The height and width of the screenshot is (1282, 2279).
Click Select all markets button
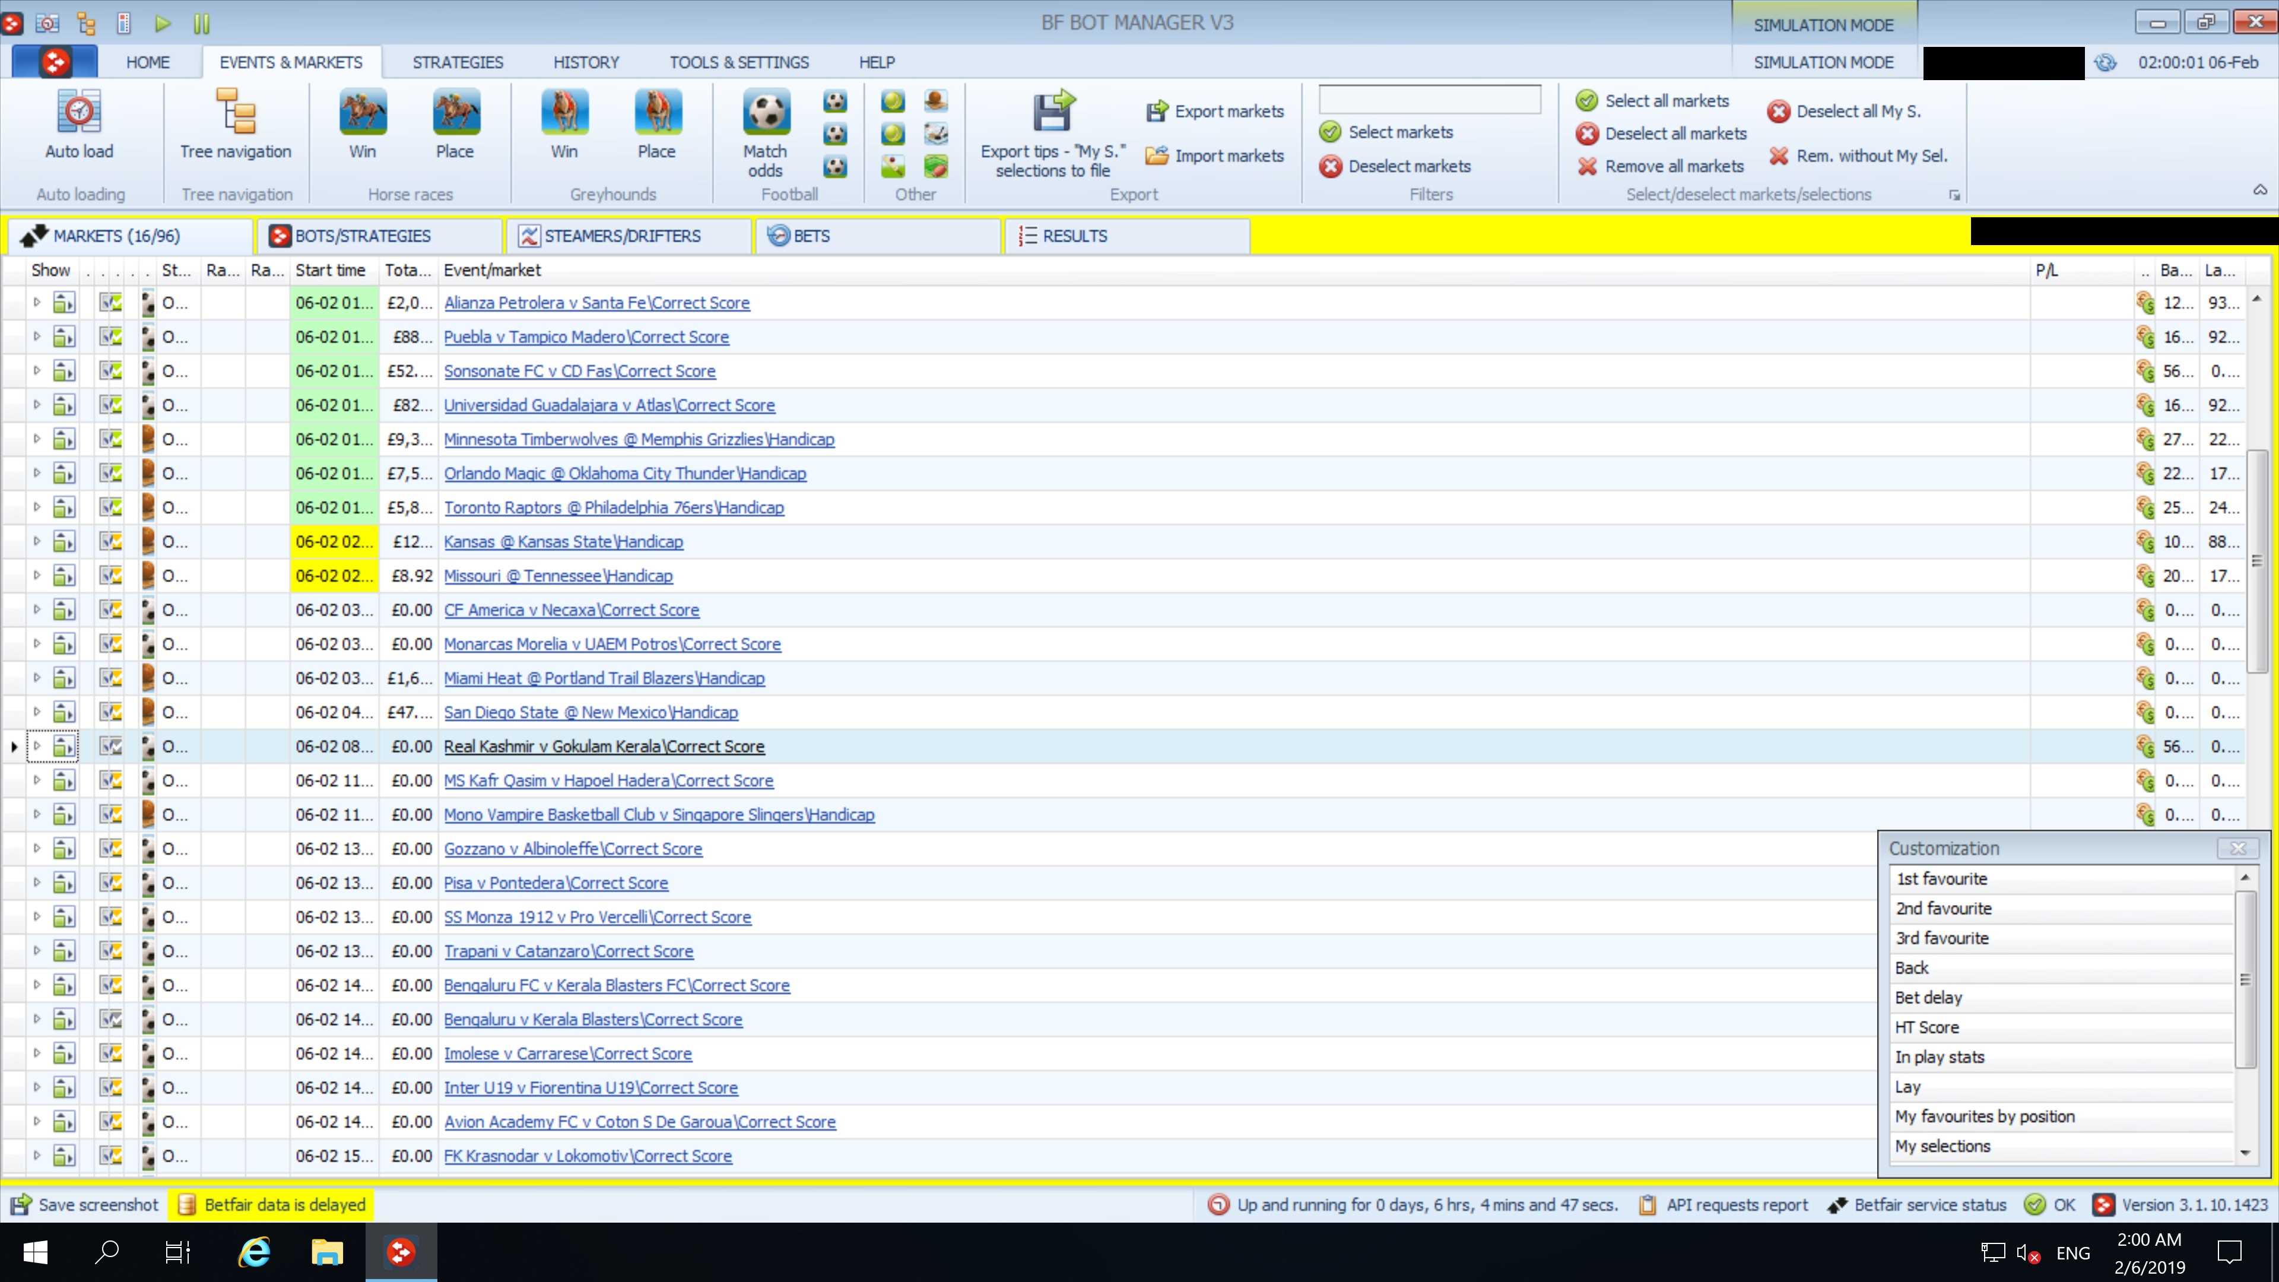click(1653, 101)
